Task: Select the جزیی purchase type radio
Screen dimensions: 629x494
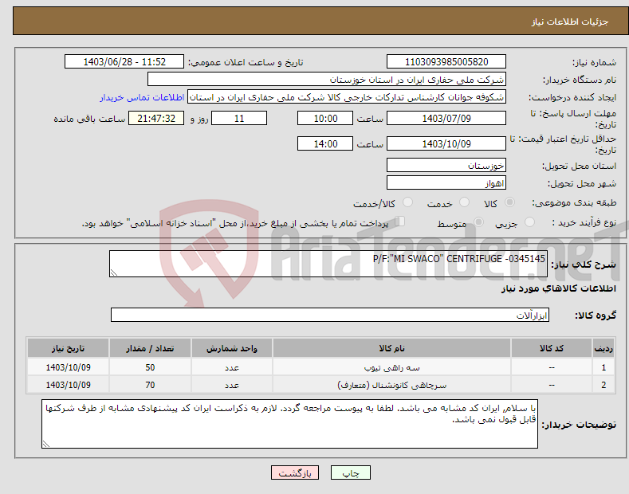Action: coord(529,222)
